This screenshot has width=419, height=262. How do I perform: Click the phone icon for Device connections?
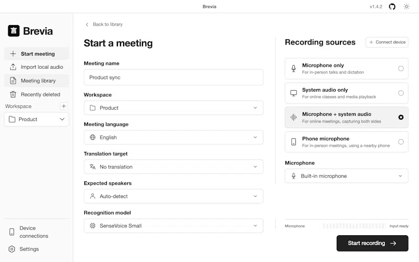(x=12, y=232)
